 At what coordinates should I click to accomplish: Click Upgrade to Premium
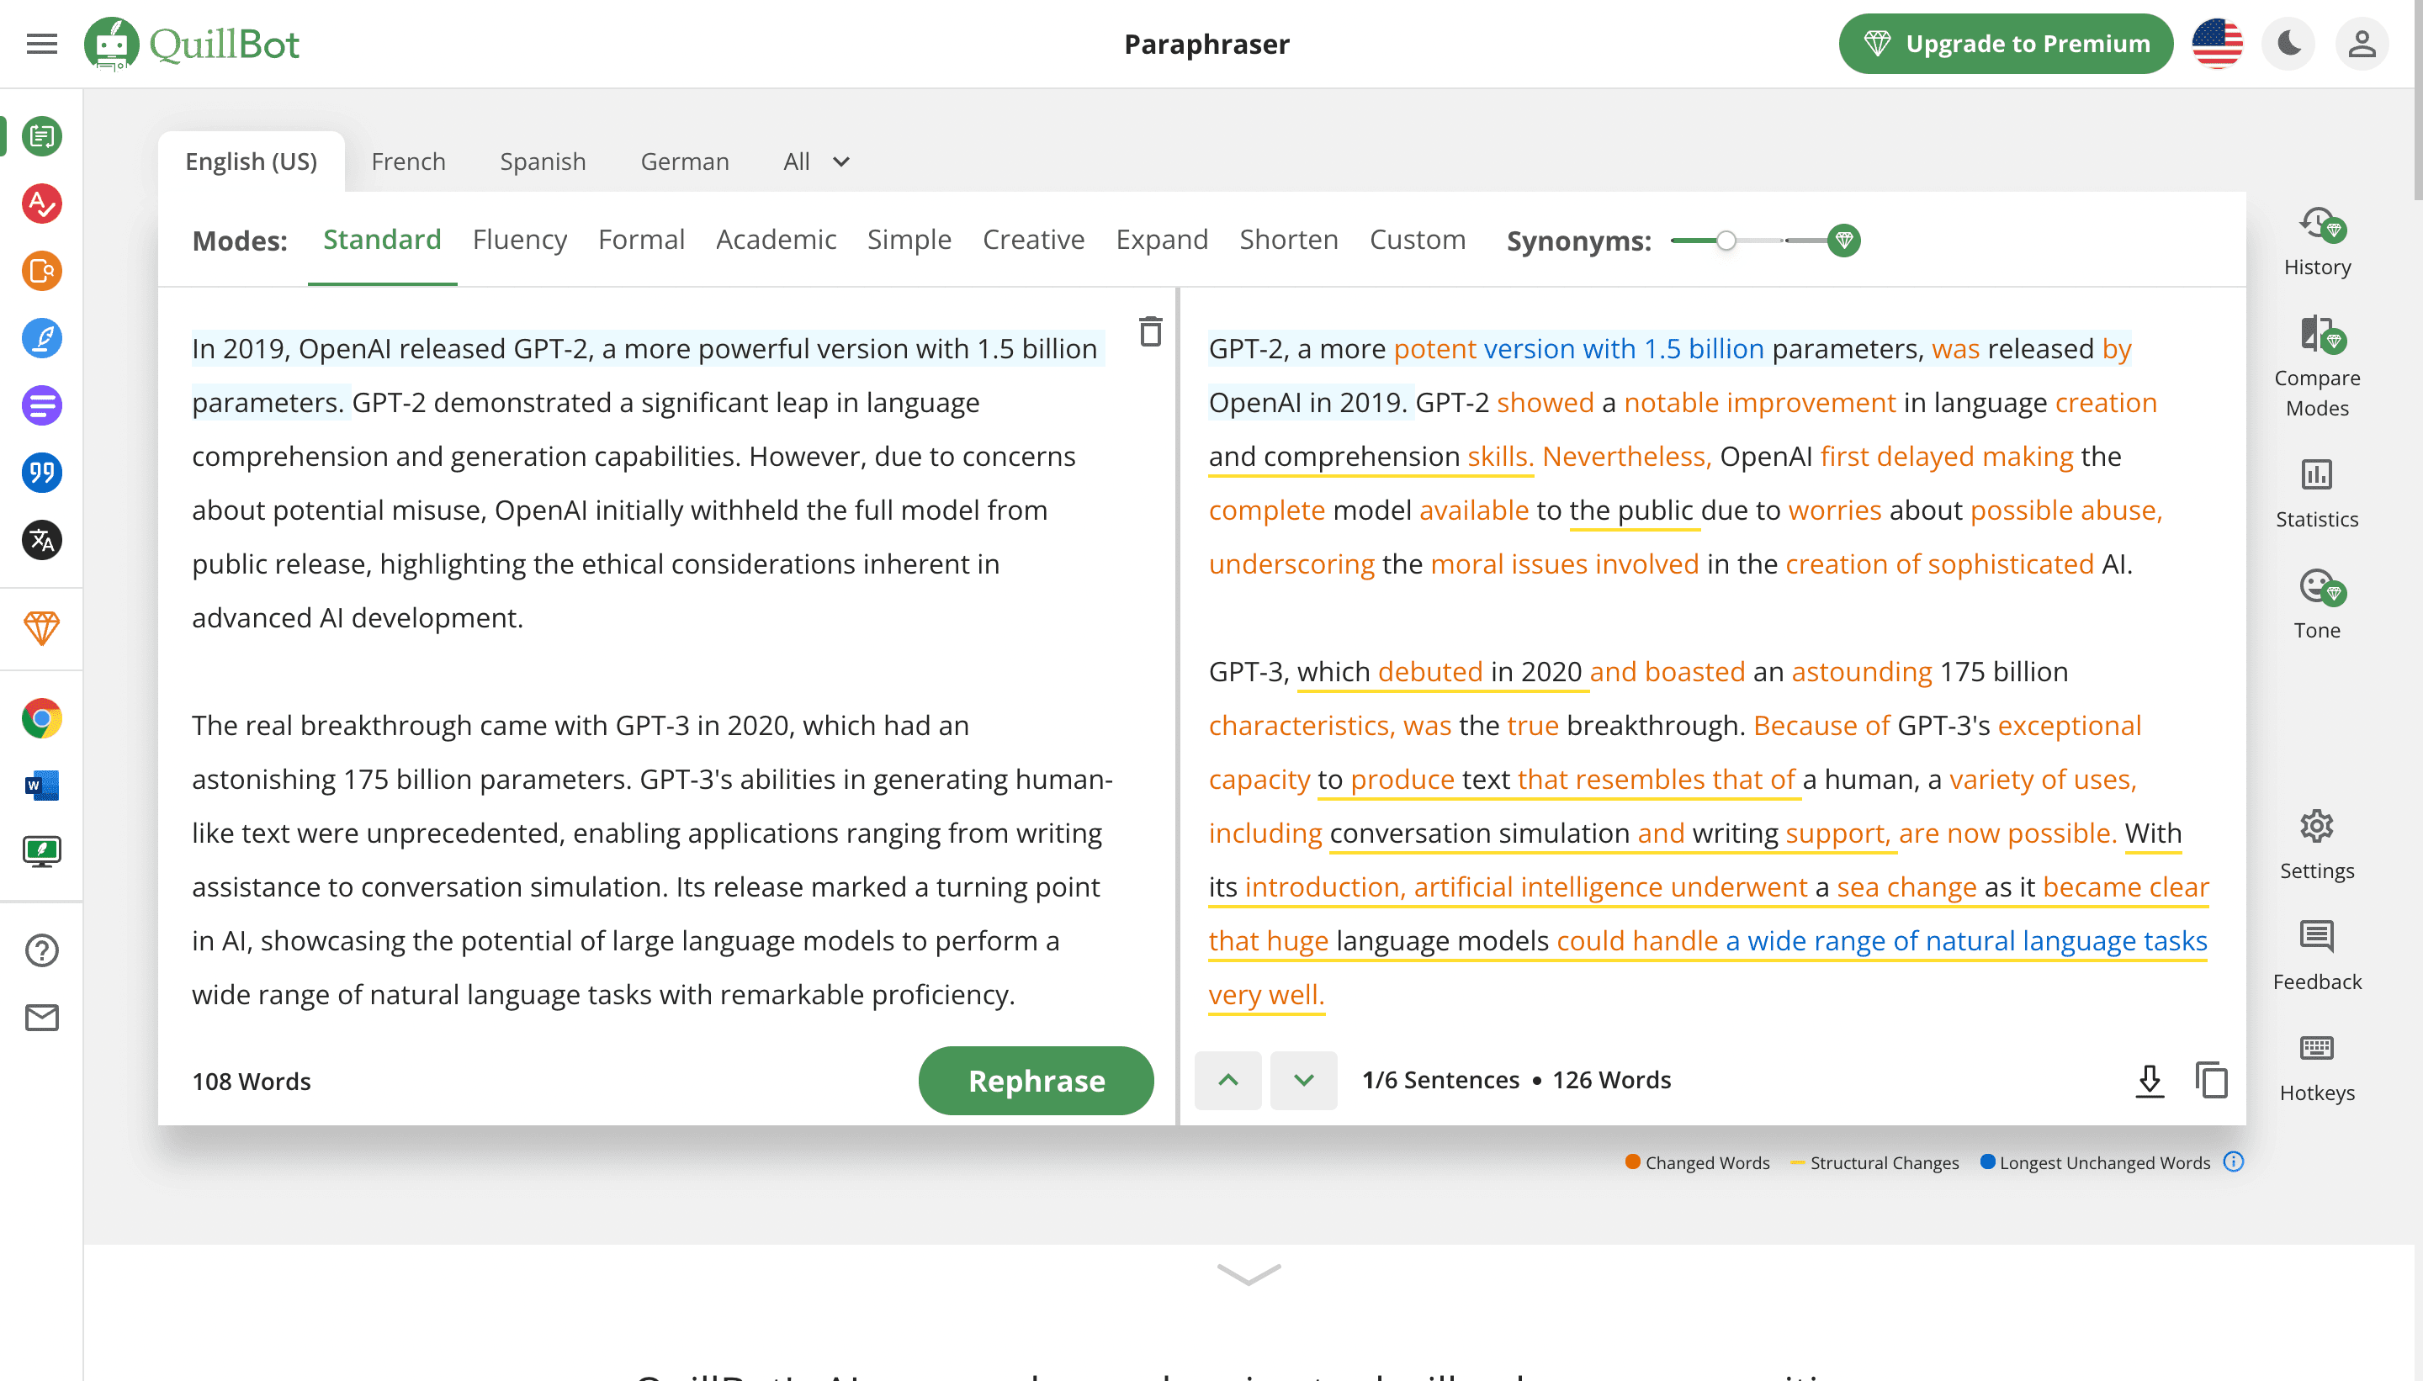pos(2006,44)
